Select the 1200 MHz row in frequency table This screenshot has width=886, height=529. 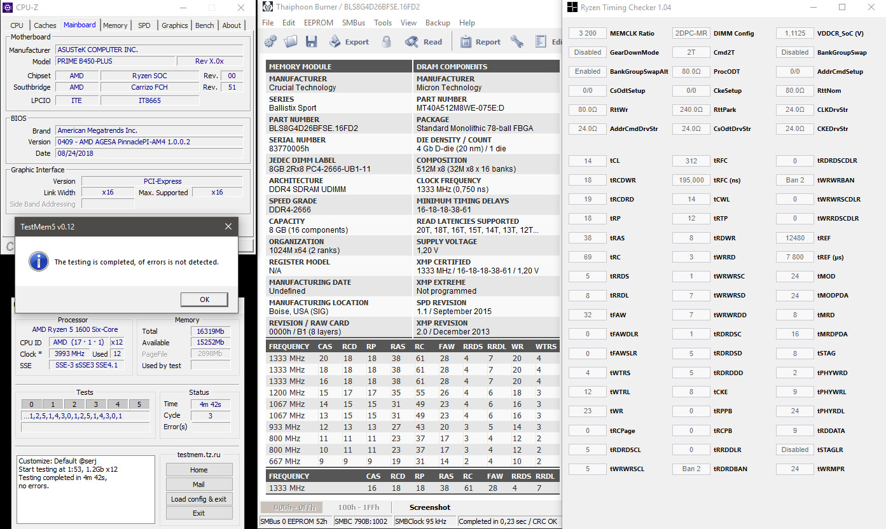[x=413, y=392]
